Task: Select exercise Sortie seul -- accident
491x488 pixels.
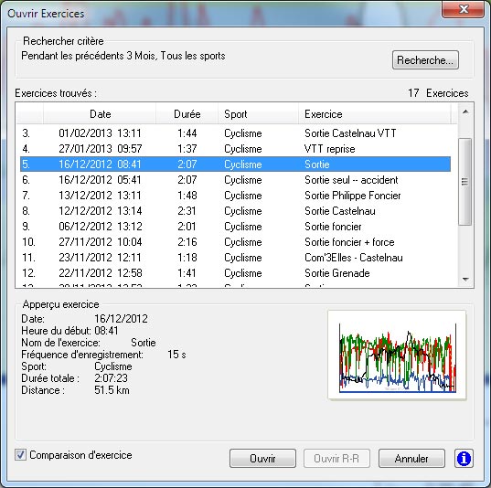Action: click(x=351, y=180)
